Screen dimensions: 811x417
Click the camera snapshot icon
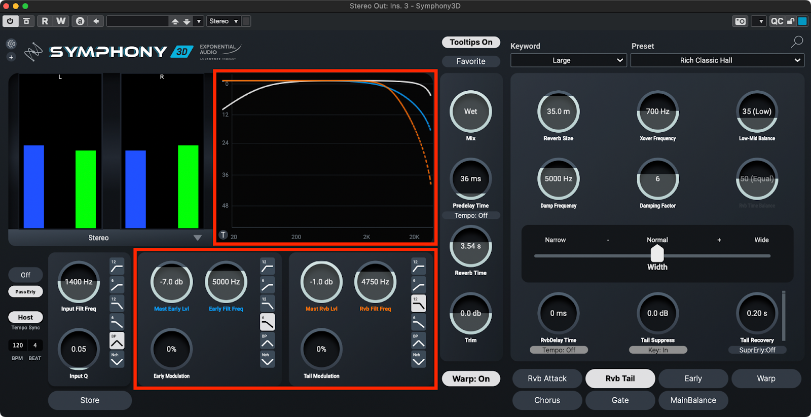740,21
